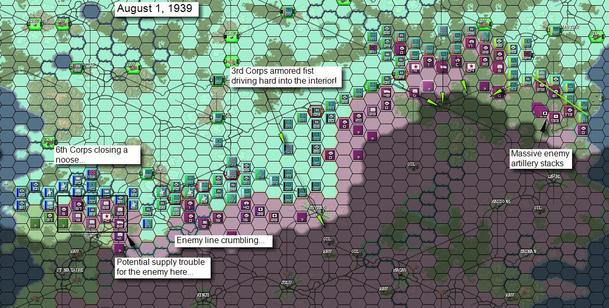Select the purple tank unit 48
Image resolution: width=609 pixels, height=308 pixels.
pyautogui.click(x=386, y=92)
